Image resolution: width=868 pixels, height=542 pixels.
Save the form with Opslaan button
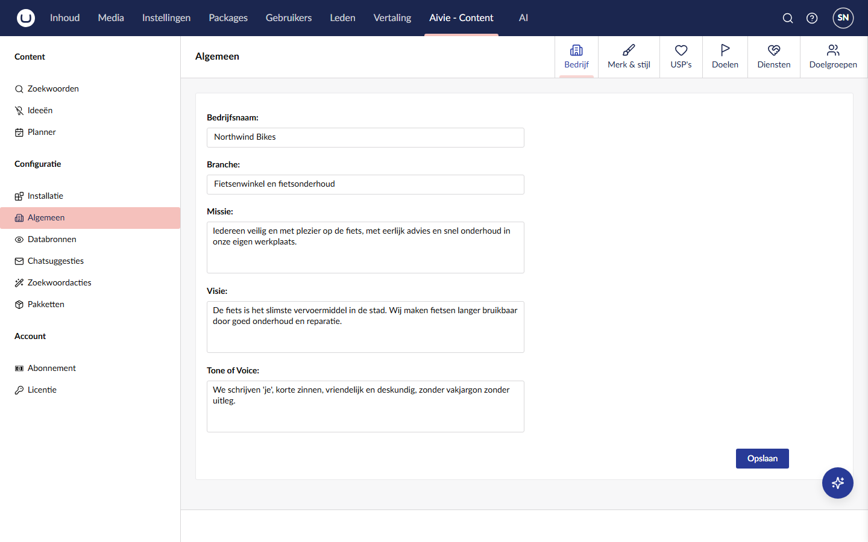763,459
